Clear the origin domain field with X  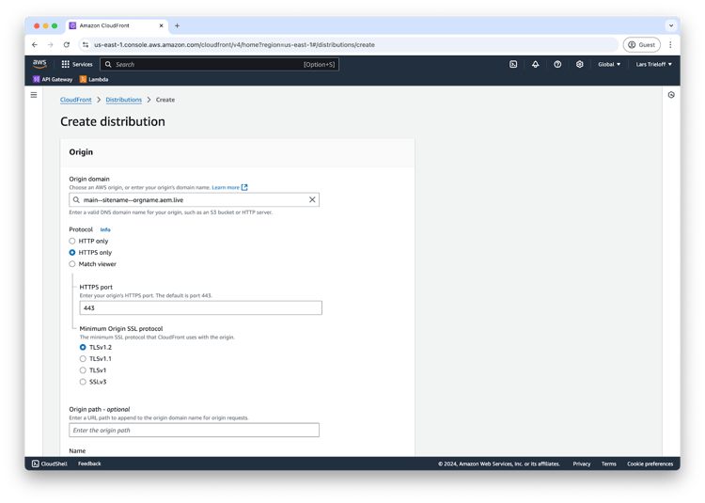312,199
